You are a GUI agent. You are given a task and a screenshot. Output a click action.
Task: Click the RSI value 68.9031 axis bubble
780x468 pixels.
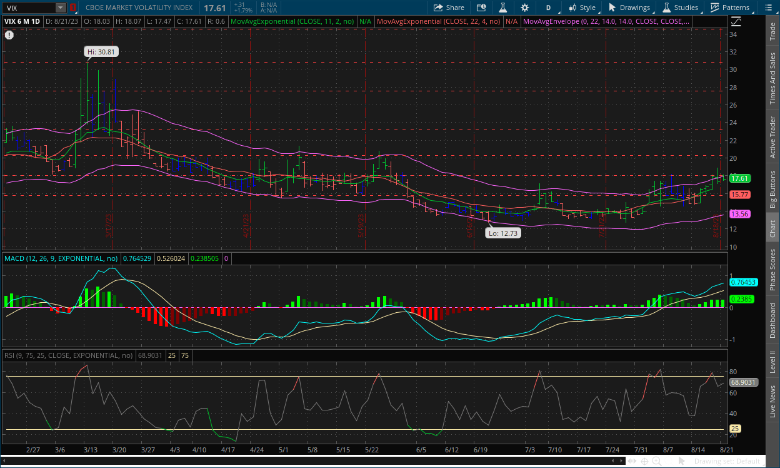click(x=743, y=382)
